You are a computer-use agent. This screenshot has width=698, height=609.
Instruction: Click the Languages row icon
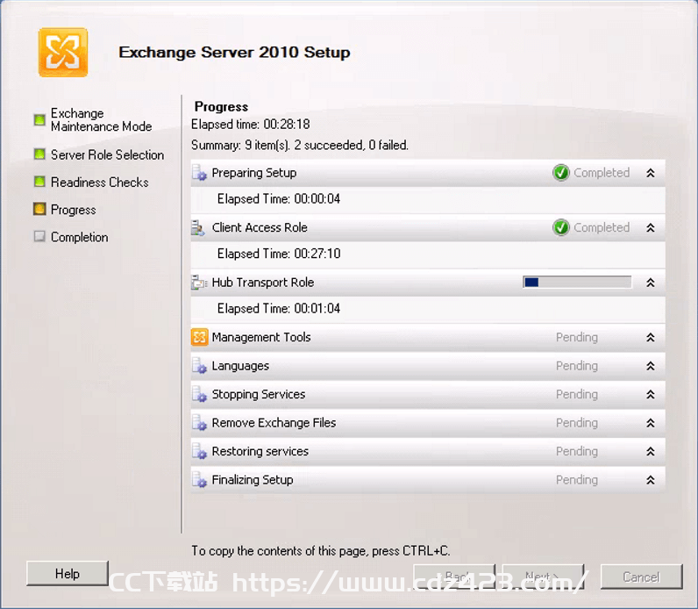point(199,366)
